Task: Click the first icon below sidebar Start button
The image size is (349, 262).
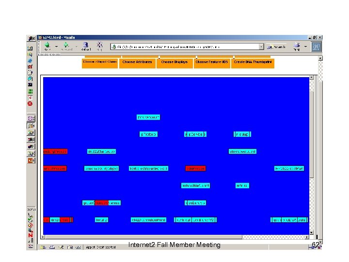Action: coord(30,49)
